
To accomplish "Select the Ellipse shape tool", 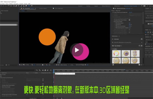I will [x=14, y=6].
